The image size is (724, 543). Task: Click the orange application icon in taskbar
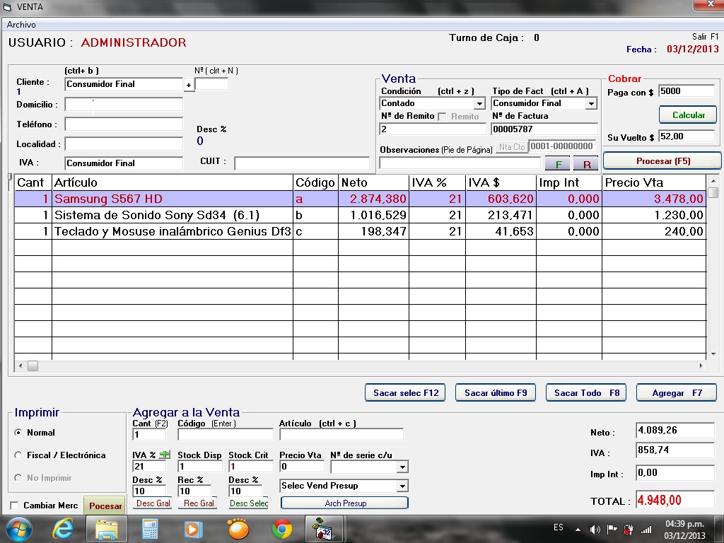(x=238, y=529)
